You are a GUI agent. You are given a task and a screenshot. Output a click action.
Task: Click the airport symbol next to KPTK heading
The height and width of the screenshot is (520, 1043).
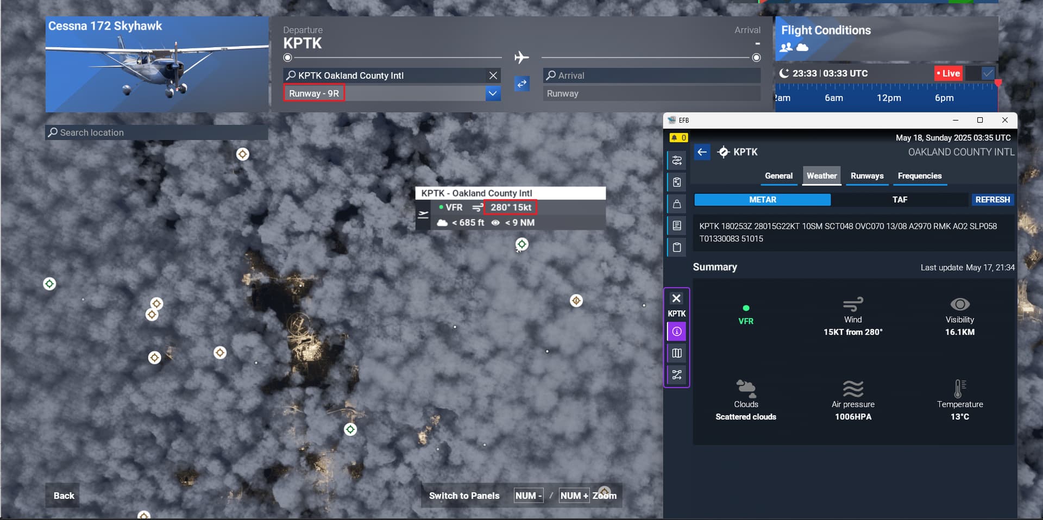click(723, 152)
